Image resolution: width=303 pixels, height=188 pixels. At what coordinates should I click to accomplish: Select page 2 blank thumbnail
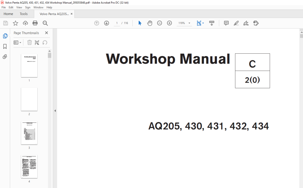tap(29, 99)
